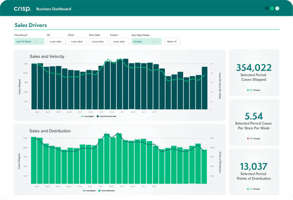
Task: Show more filters with More • 4 button
Action: pos(172,42)
